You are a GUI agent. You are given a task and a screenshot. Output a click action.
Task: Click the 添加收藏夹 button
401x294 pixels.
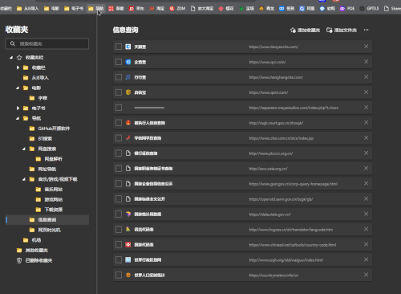click(305, 30)
